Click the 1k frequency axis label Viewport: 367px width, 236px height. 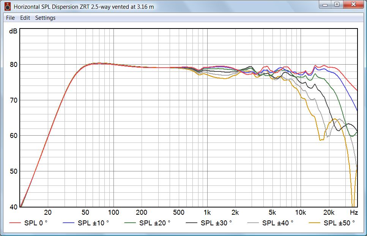[x=207, y=212]
